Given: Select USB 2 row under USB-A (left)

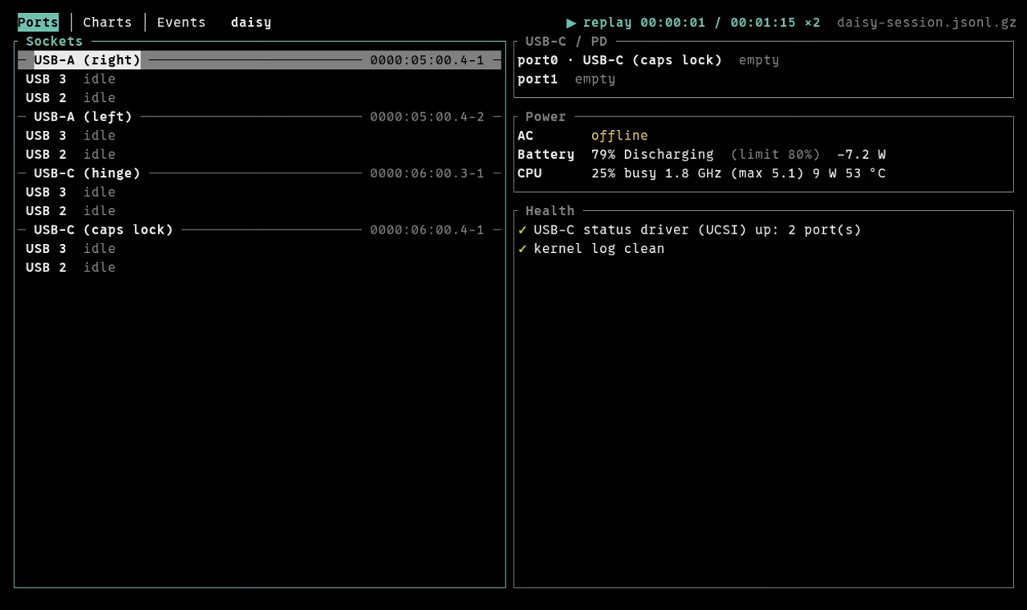Looking at the screenshot, I should pyautogui.click(x=260, y=154).
